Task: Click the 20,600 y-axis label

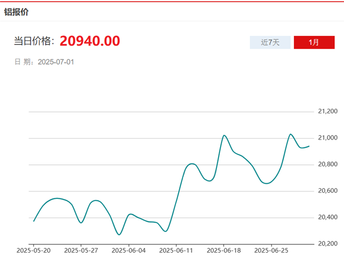Action: [x=326, y=191]
